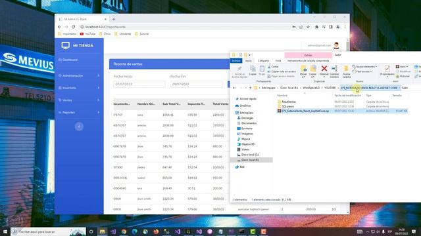
Task: Click Chrome address bar URL
Action: pyautogui.click(x=106, y=27)
